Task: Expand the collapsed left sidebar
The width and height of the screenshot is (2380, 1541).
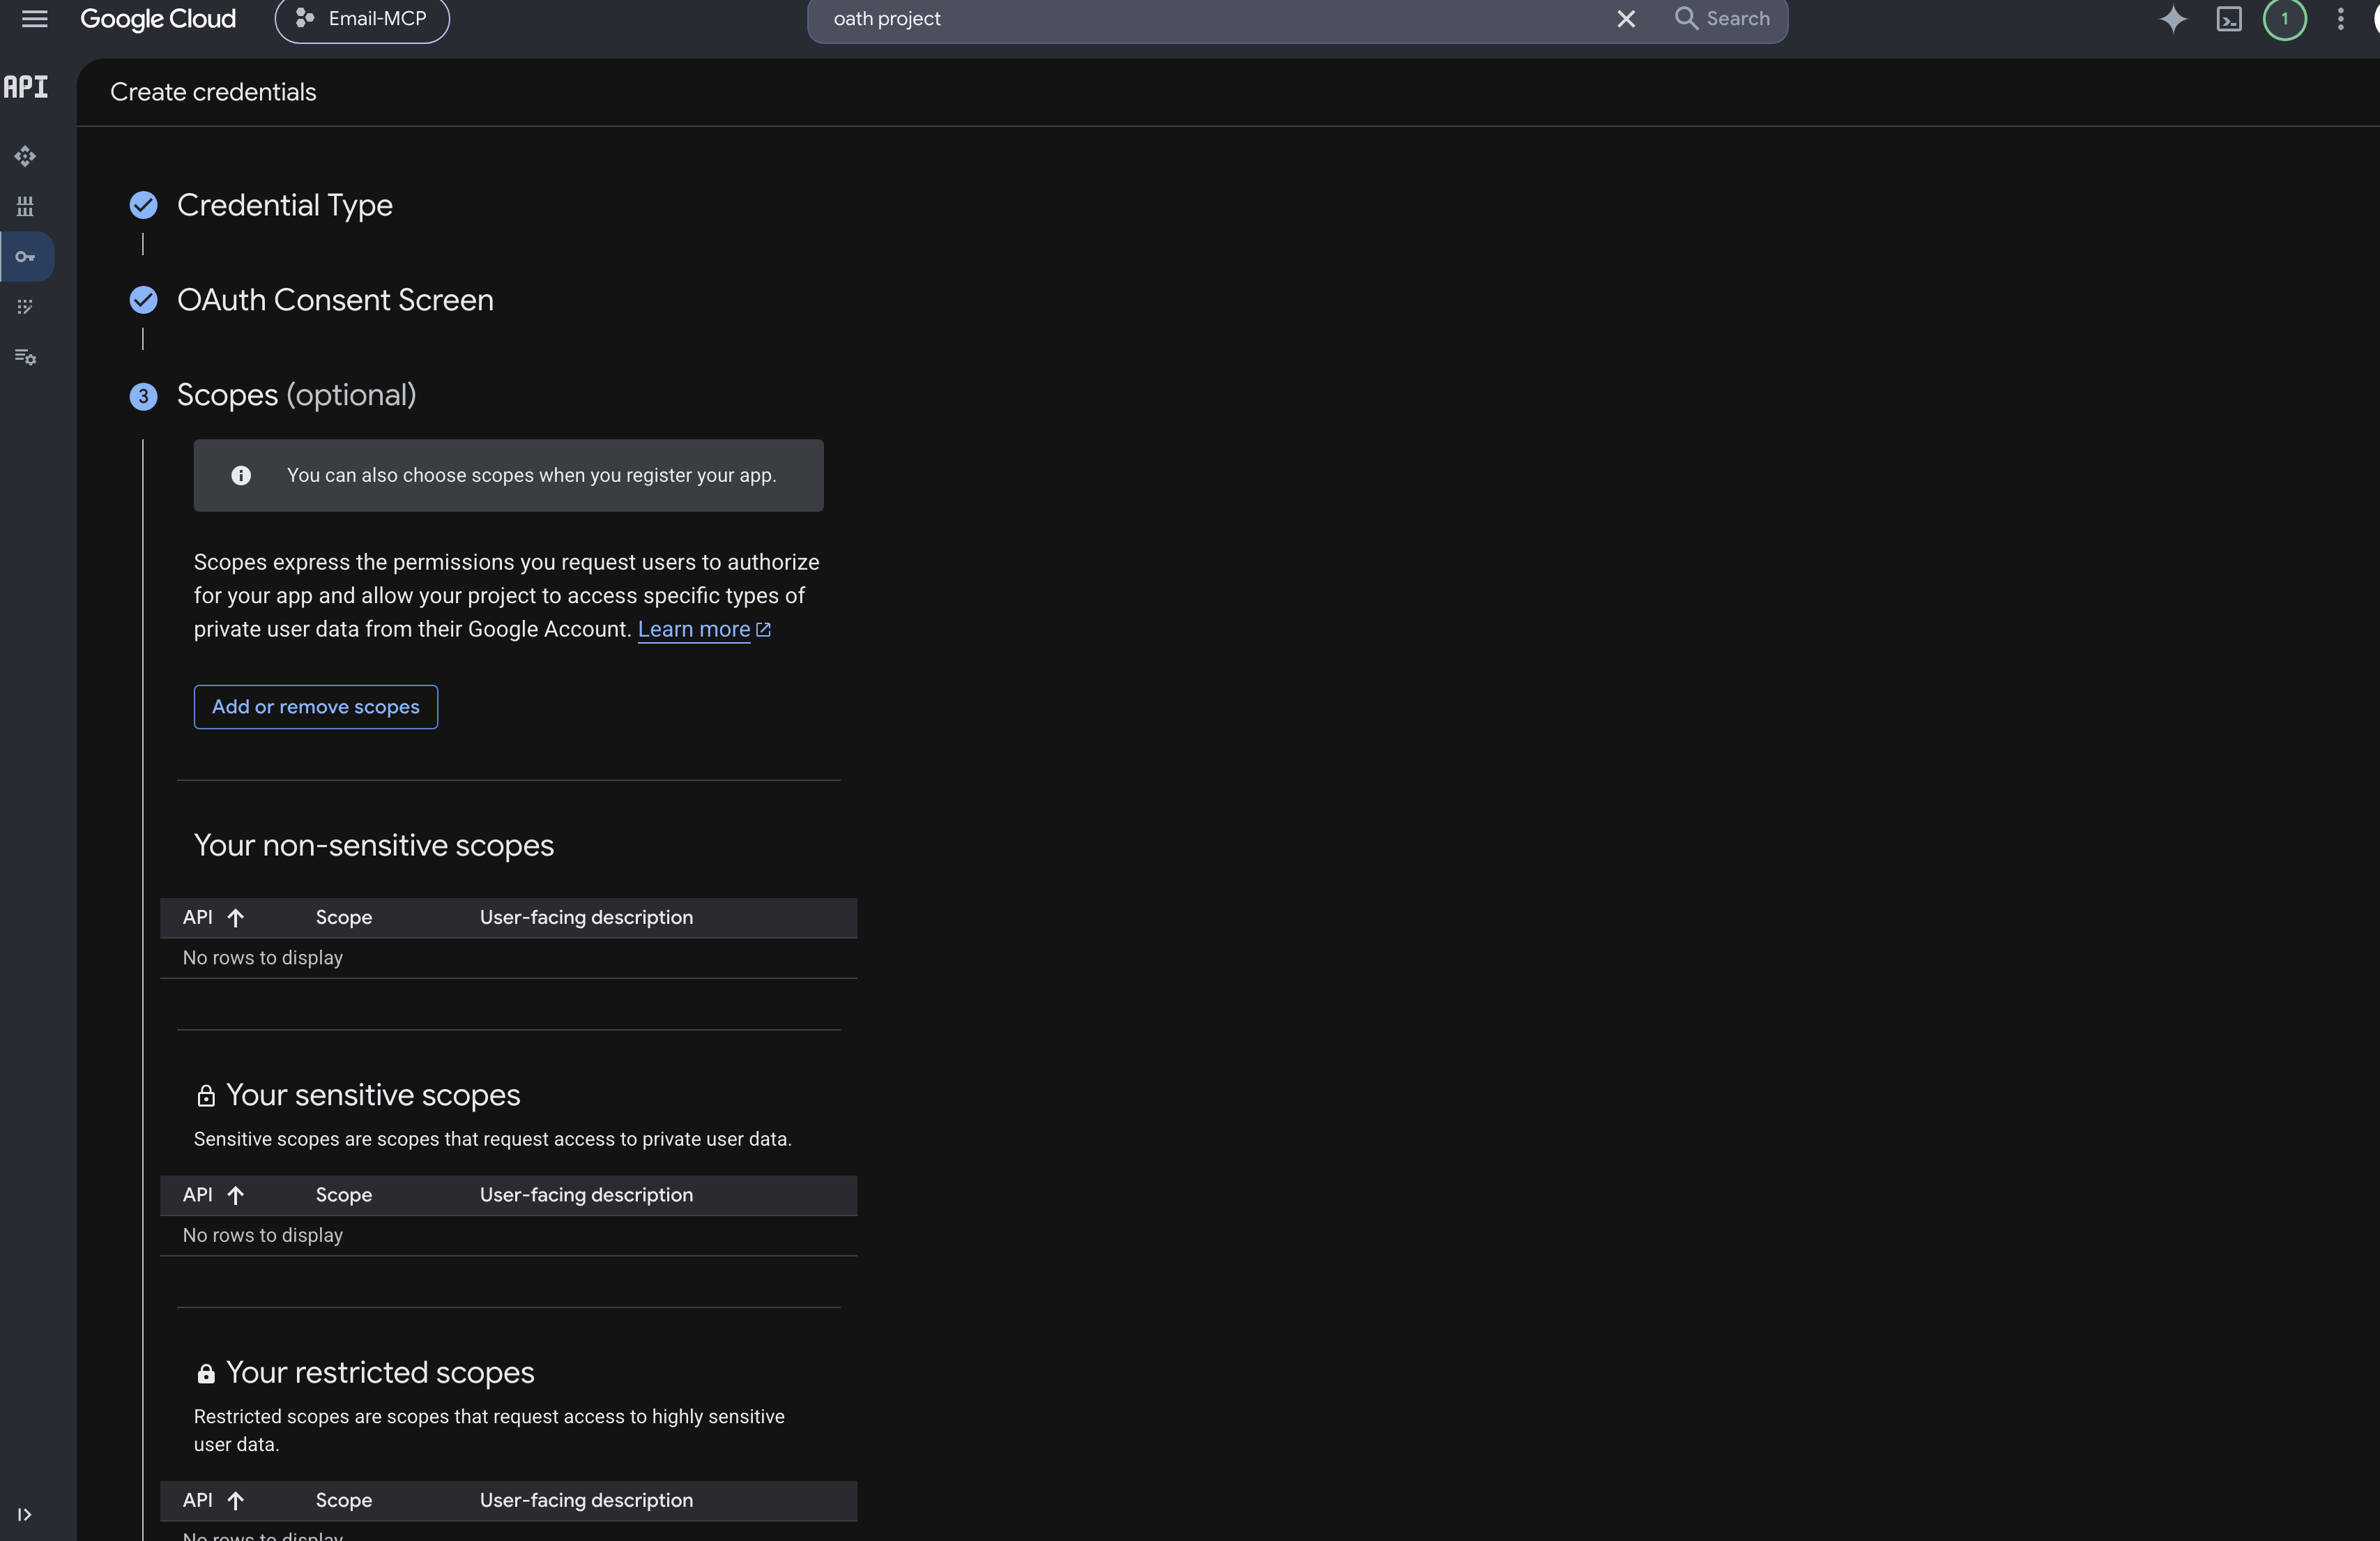Action: pos(24,1514)
